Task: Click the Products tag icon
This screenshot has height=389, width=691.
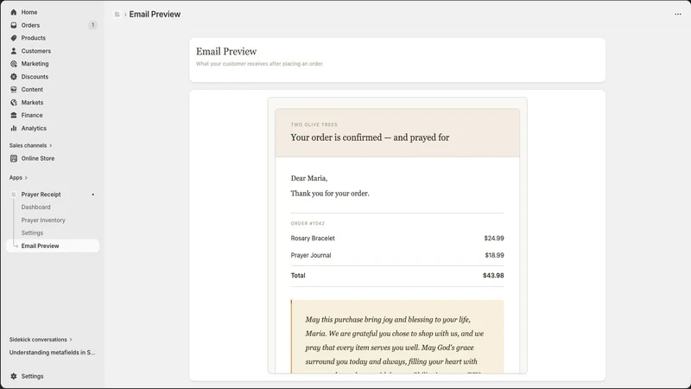Action: click(14, 38)
